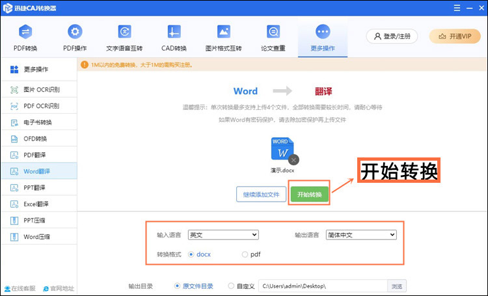
Task: Open the 官网地址 link
Action: click(x=59, y=289)
